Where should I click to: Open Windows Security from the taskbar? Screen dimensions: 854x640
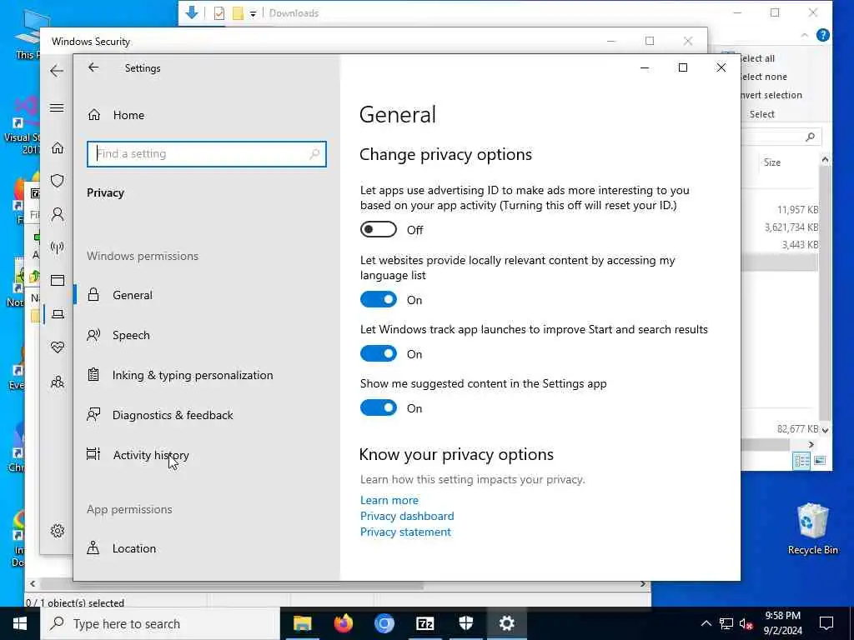click(x=465, y=623)
